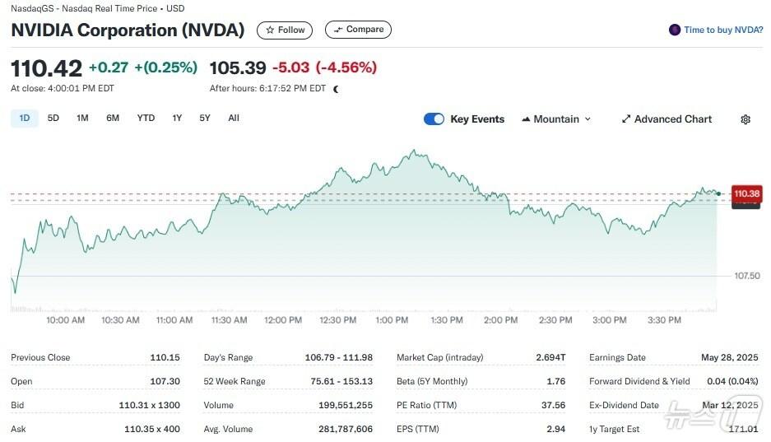Show the All time range

click(234, 118)
